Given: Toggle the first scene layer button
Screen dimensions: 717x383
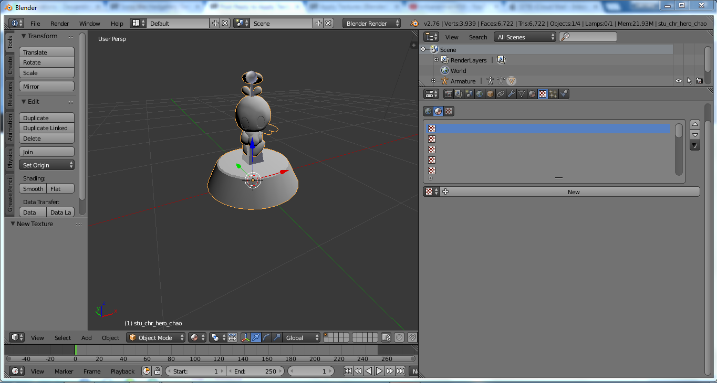Looking at the screenshot, I should coord(326,335).
